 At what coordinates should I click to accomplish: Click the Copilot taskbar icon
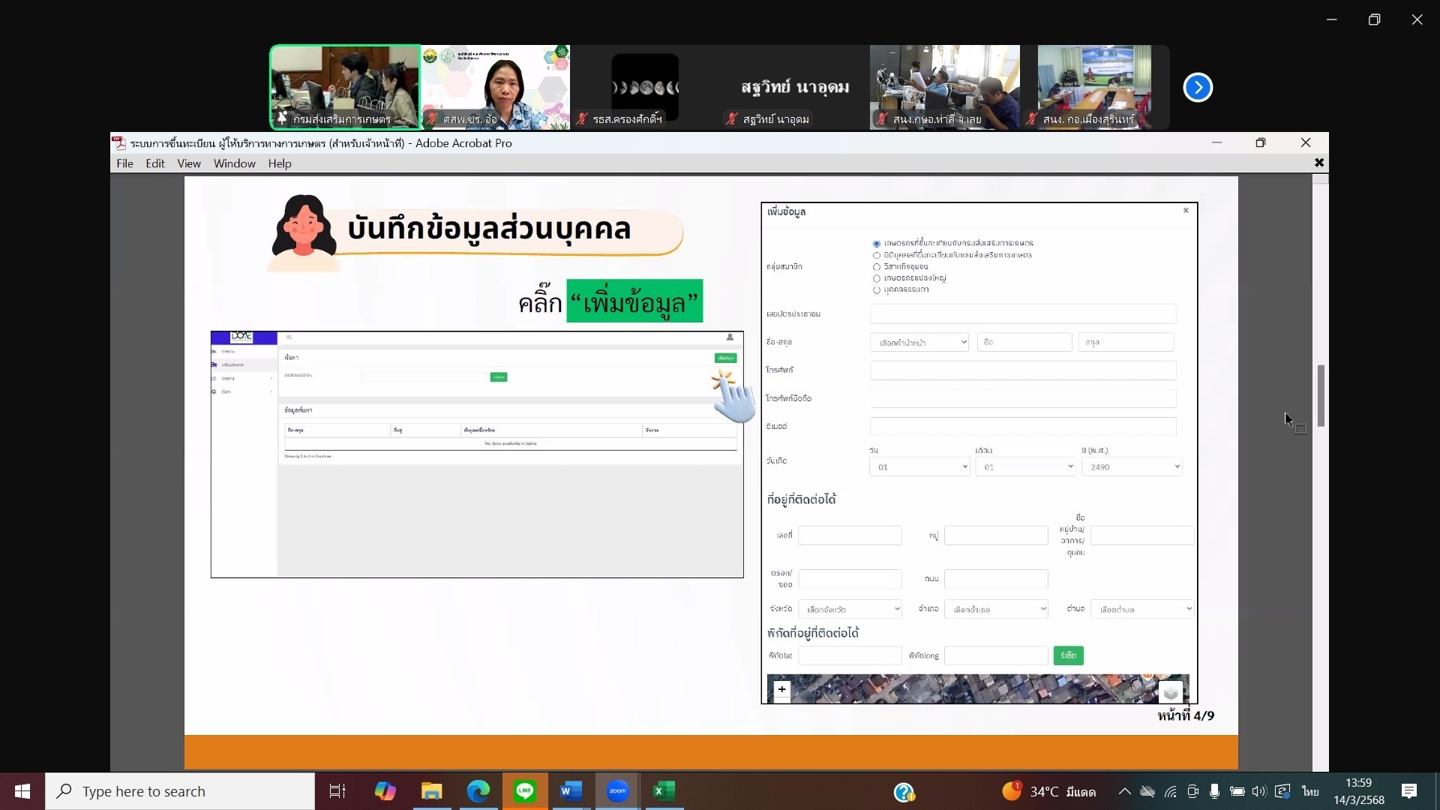tap(385, 791)
